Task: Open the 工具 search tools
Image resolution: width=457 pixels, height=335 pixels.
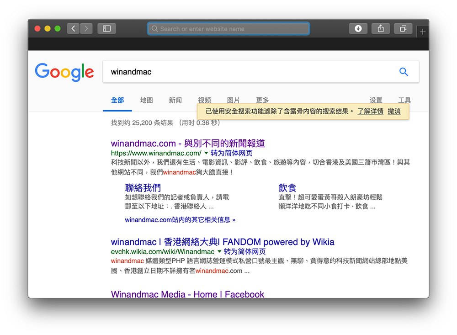Action: click(404, 100)
